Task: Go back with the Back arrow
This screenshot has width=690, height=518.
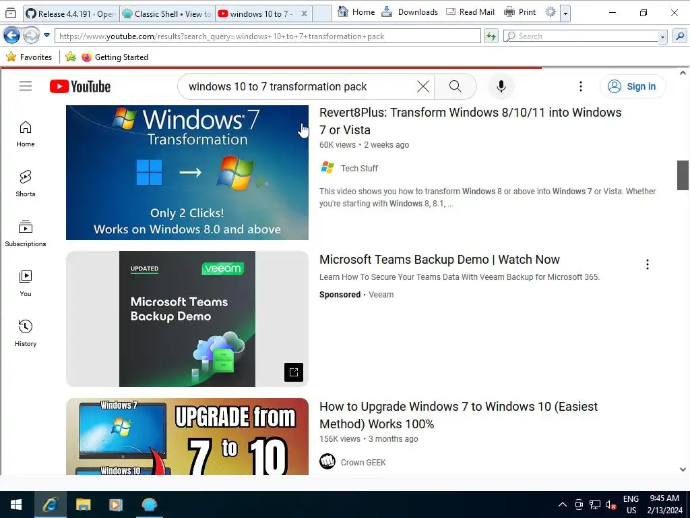Action: [11, 35]
